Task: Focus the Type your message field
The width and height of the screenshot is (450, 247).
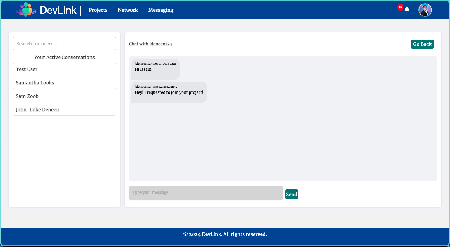Action: 206,193
